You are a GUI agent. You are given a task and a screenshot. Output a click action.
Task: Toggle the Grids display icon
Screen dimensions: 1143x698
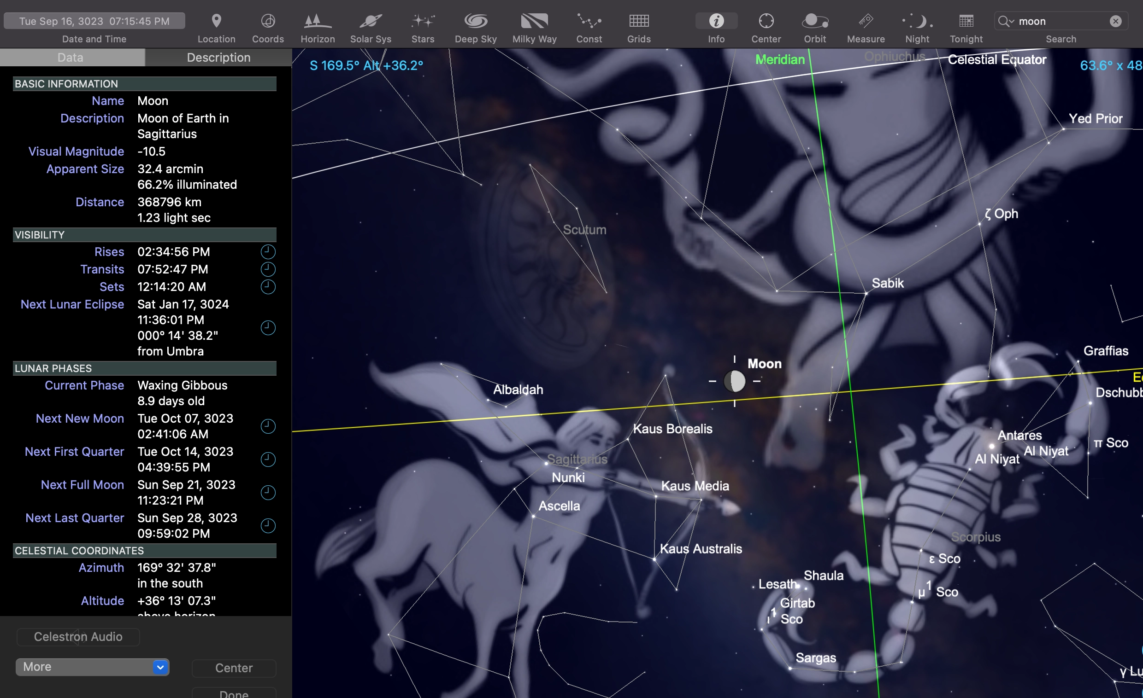pos(639,21)
